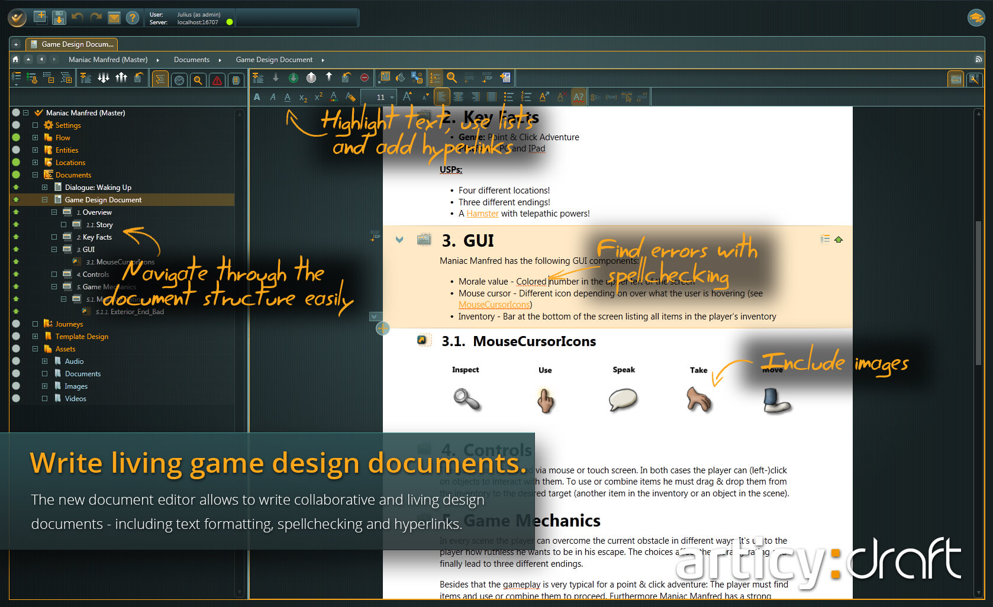The image size is (993, 607).
Task: Pick a font color from the color swatch
Action: [x=333, y=96]
